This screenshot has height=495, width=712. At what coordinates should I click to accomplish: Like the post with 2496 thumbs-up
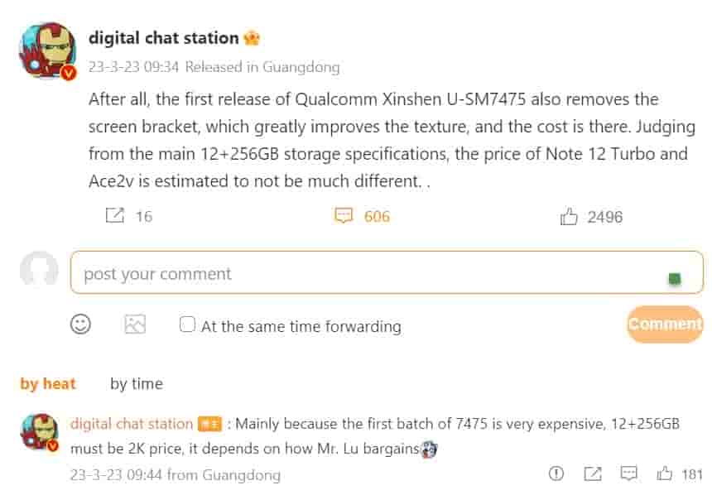click(570, 217)
